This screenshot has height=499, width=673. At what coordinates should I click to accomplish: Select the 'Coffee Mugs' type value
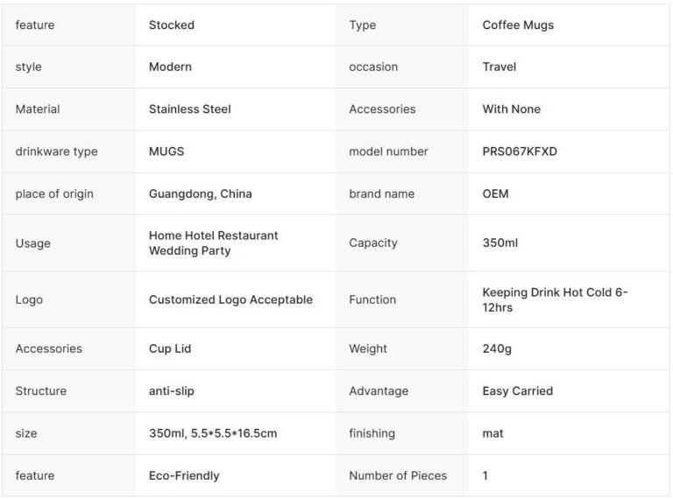pos(518,25)
